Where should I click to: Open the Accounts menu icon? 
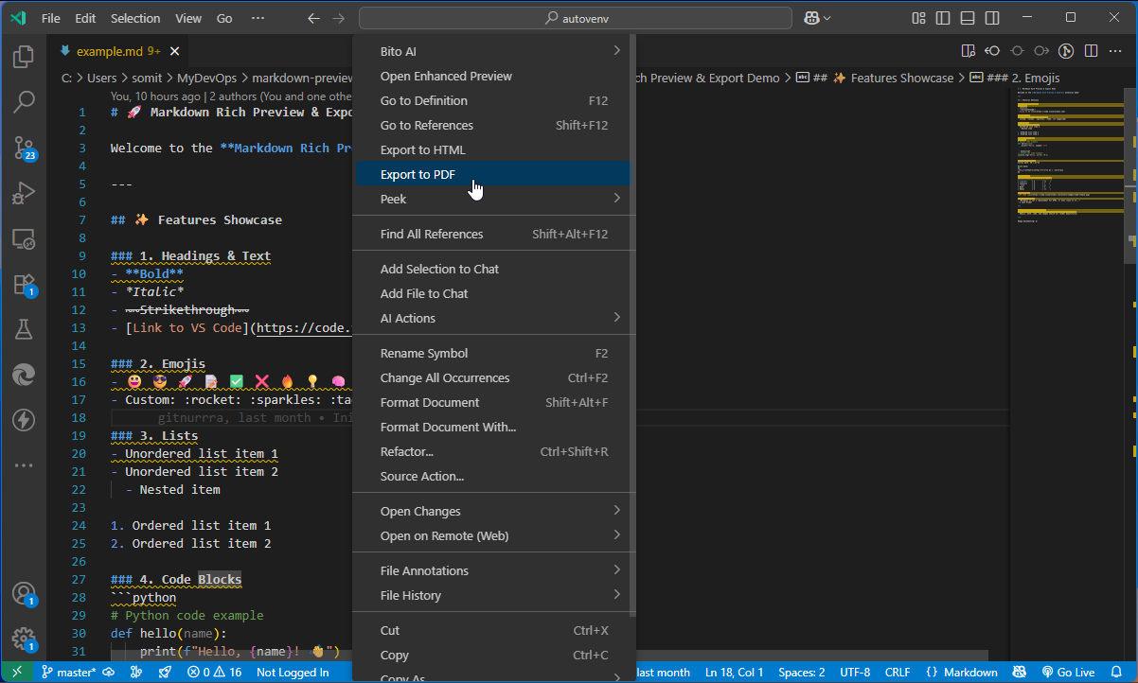tap(24, 594)
